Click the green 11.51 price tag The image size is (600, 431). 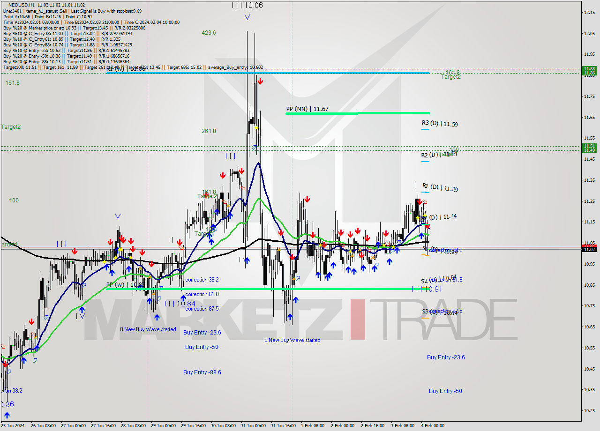coord(589,146)
